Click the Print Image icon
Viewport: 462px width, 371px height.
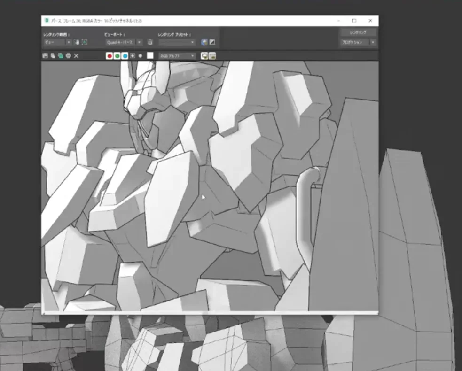(x=68, y=56)
